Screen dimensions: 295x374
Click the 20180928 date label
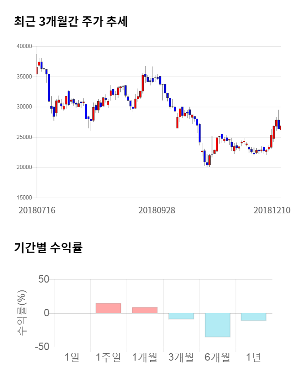coord(157,210)
